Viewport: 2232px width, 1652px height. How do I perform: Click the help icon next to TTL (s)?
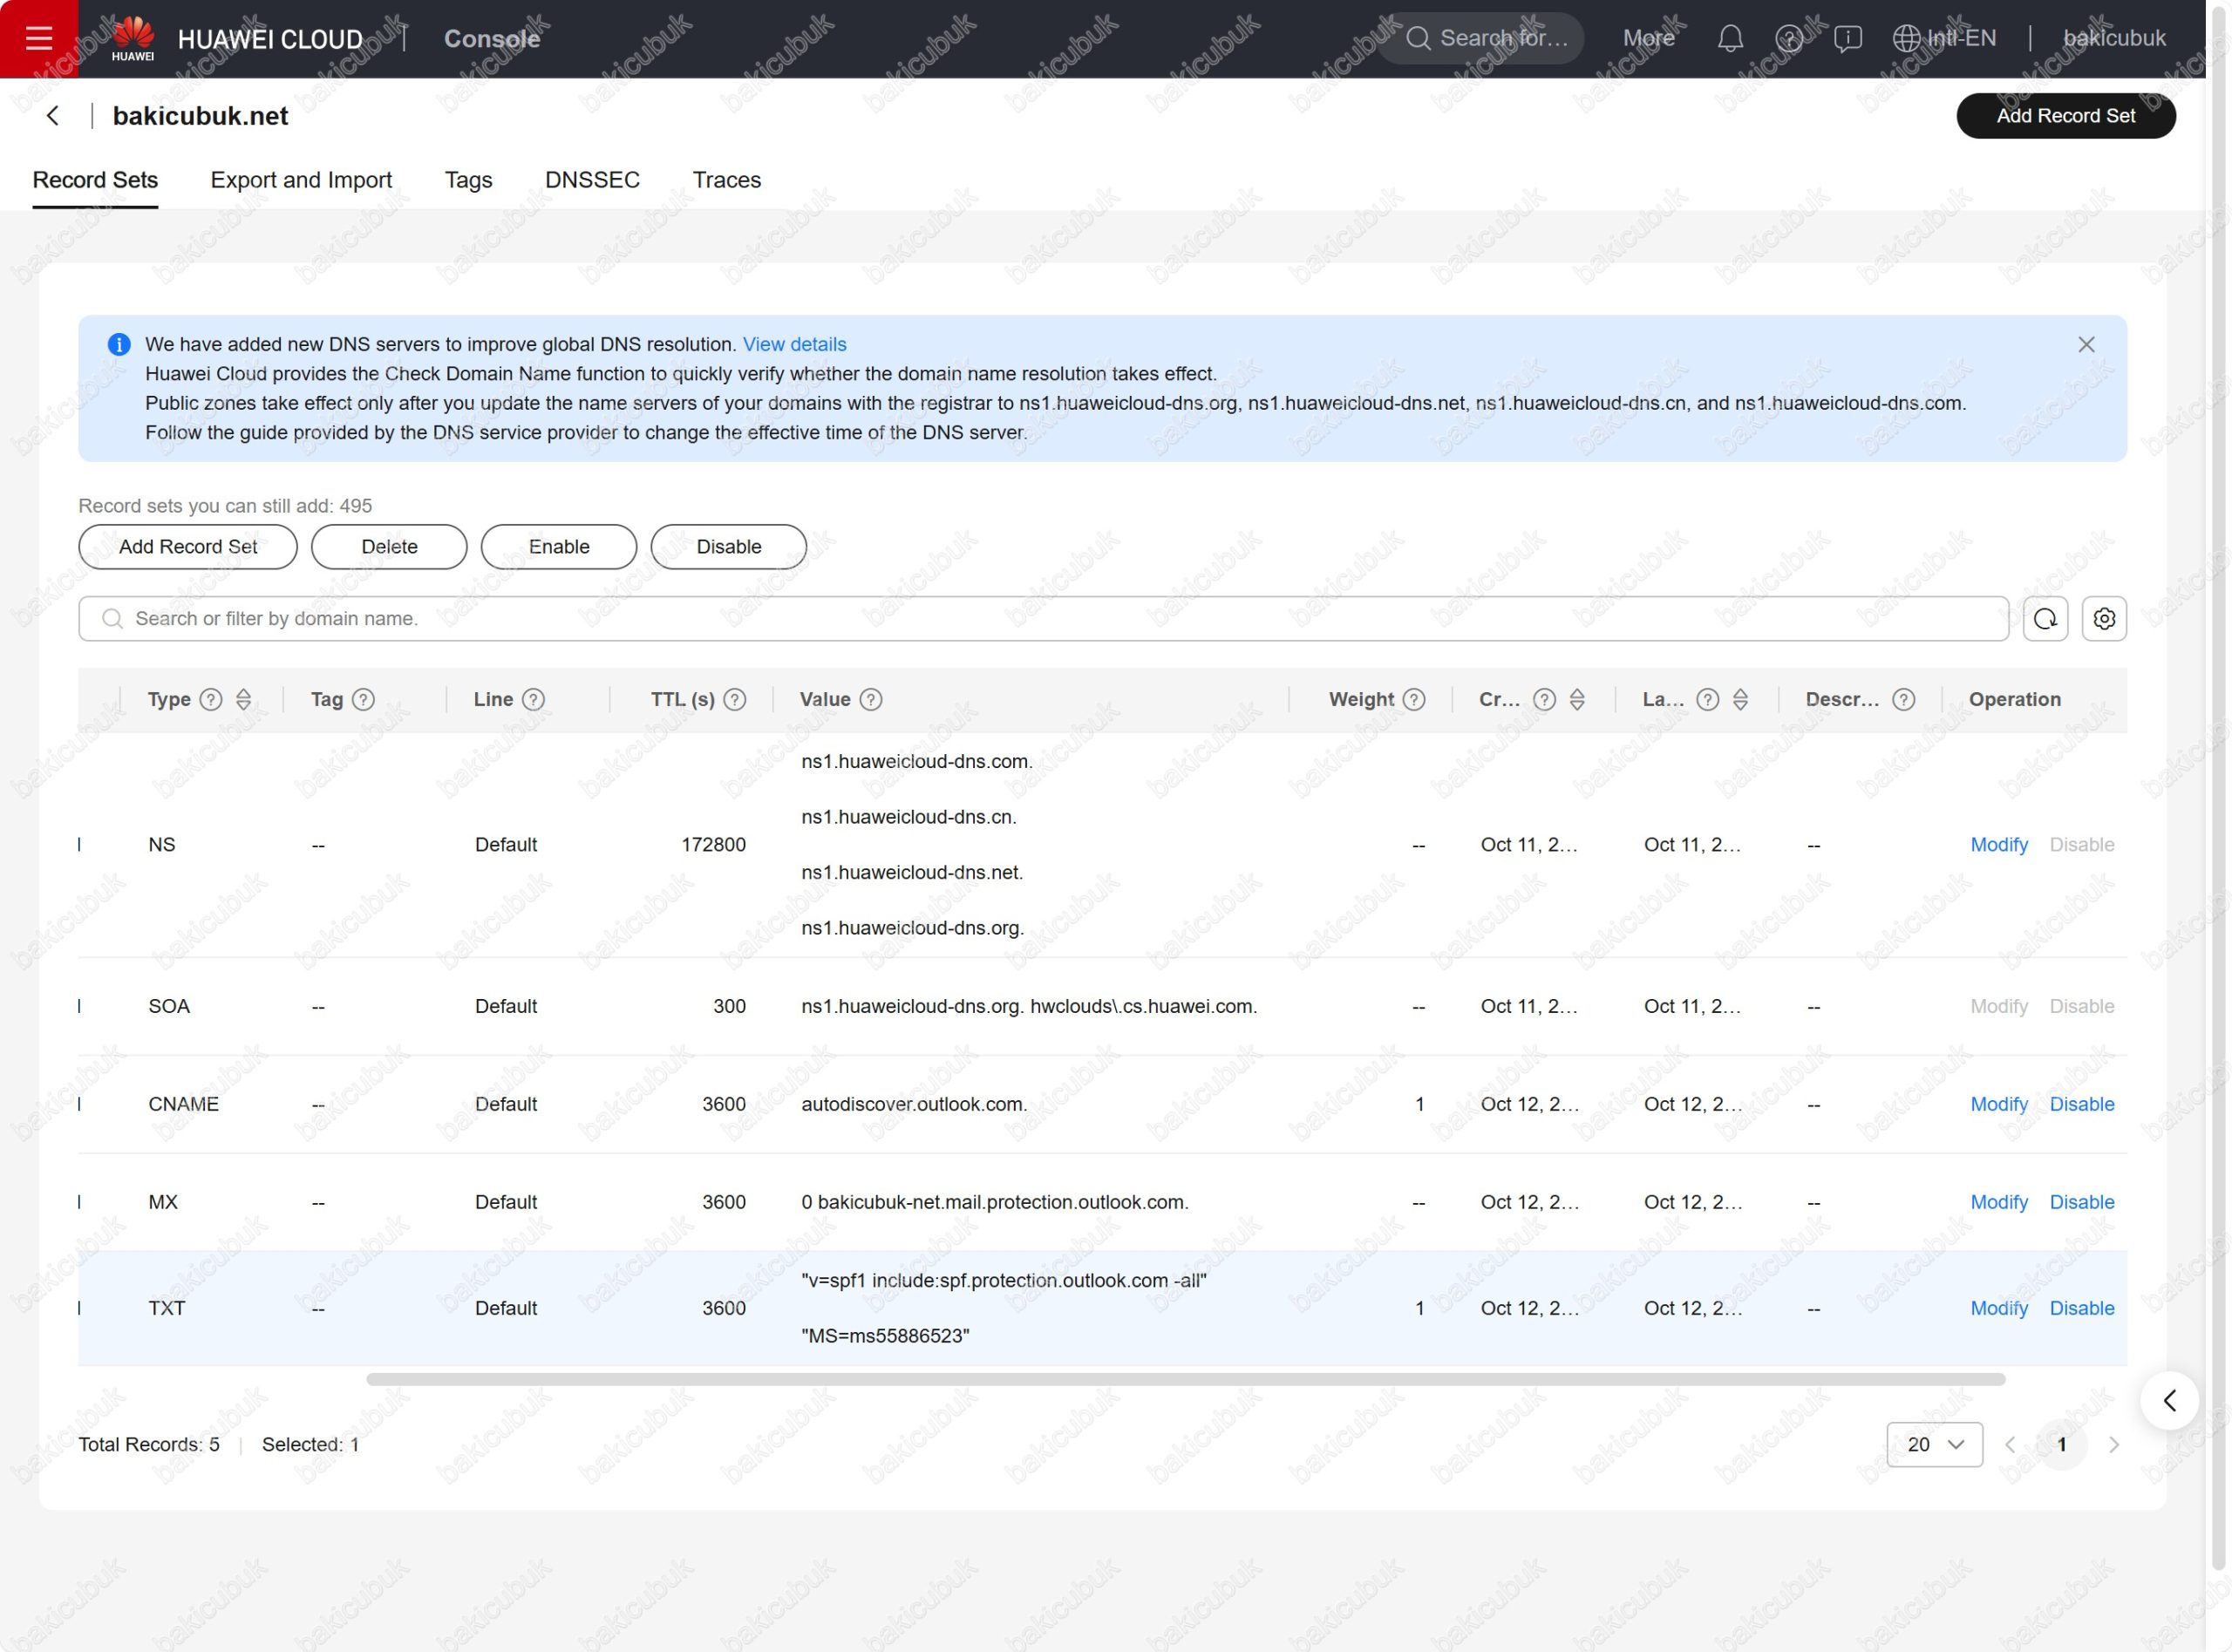tap(735, 700)
